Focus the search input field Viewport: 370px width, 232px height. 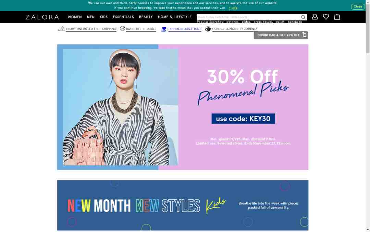click(x=249, y=17)
